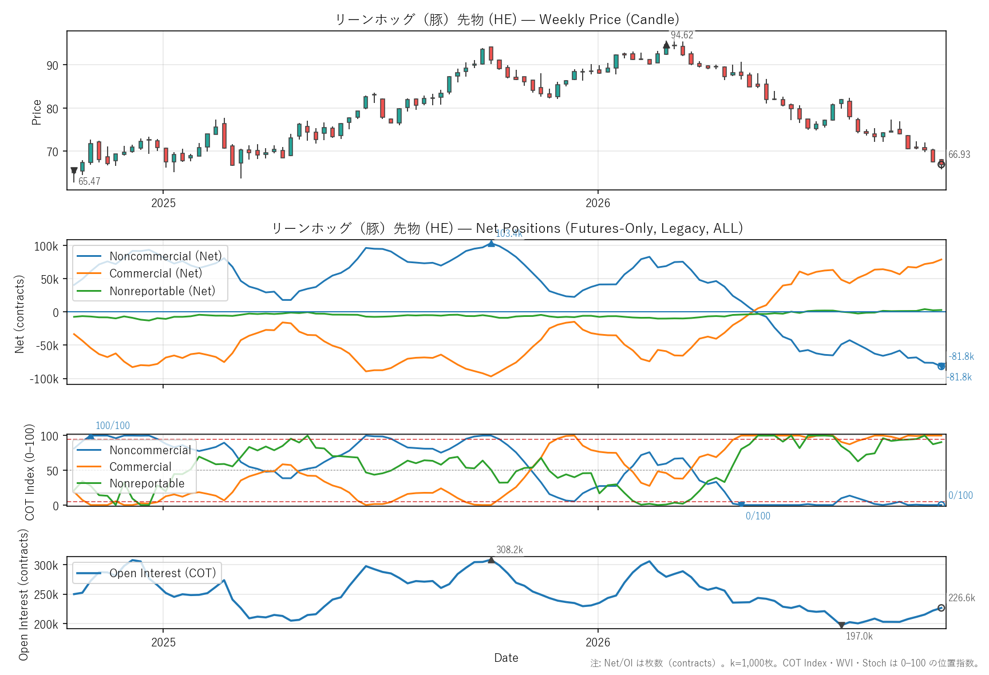Image resolution: width=989 pixels, height=675 pixels.
Task: Click the Date axis label
Action: click(507, 658)
